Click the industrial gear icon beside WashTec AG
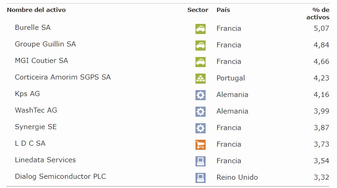Image resolution: width=337 pixels, height=188 pixels. (x=200, y=111)
